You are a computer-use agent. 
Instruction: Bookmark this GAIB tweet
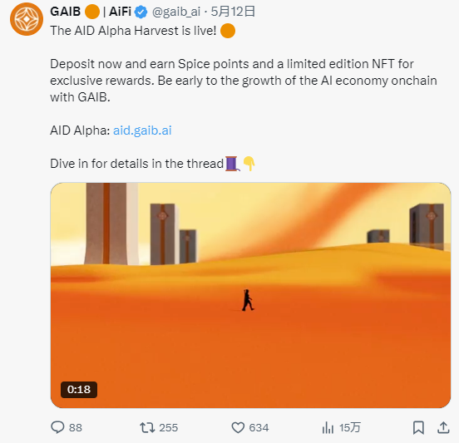[418, 428]
